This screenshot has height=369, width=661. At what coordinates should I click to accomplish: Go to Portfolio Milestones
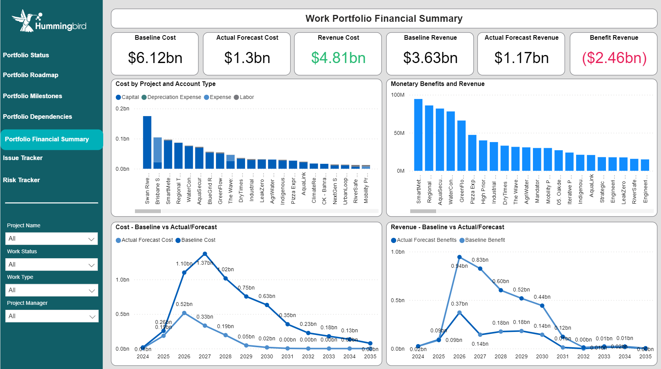(x=32, y=96)
